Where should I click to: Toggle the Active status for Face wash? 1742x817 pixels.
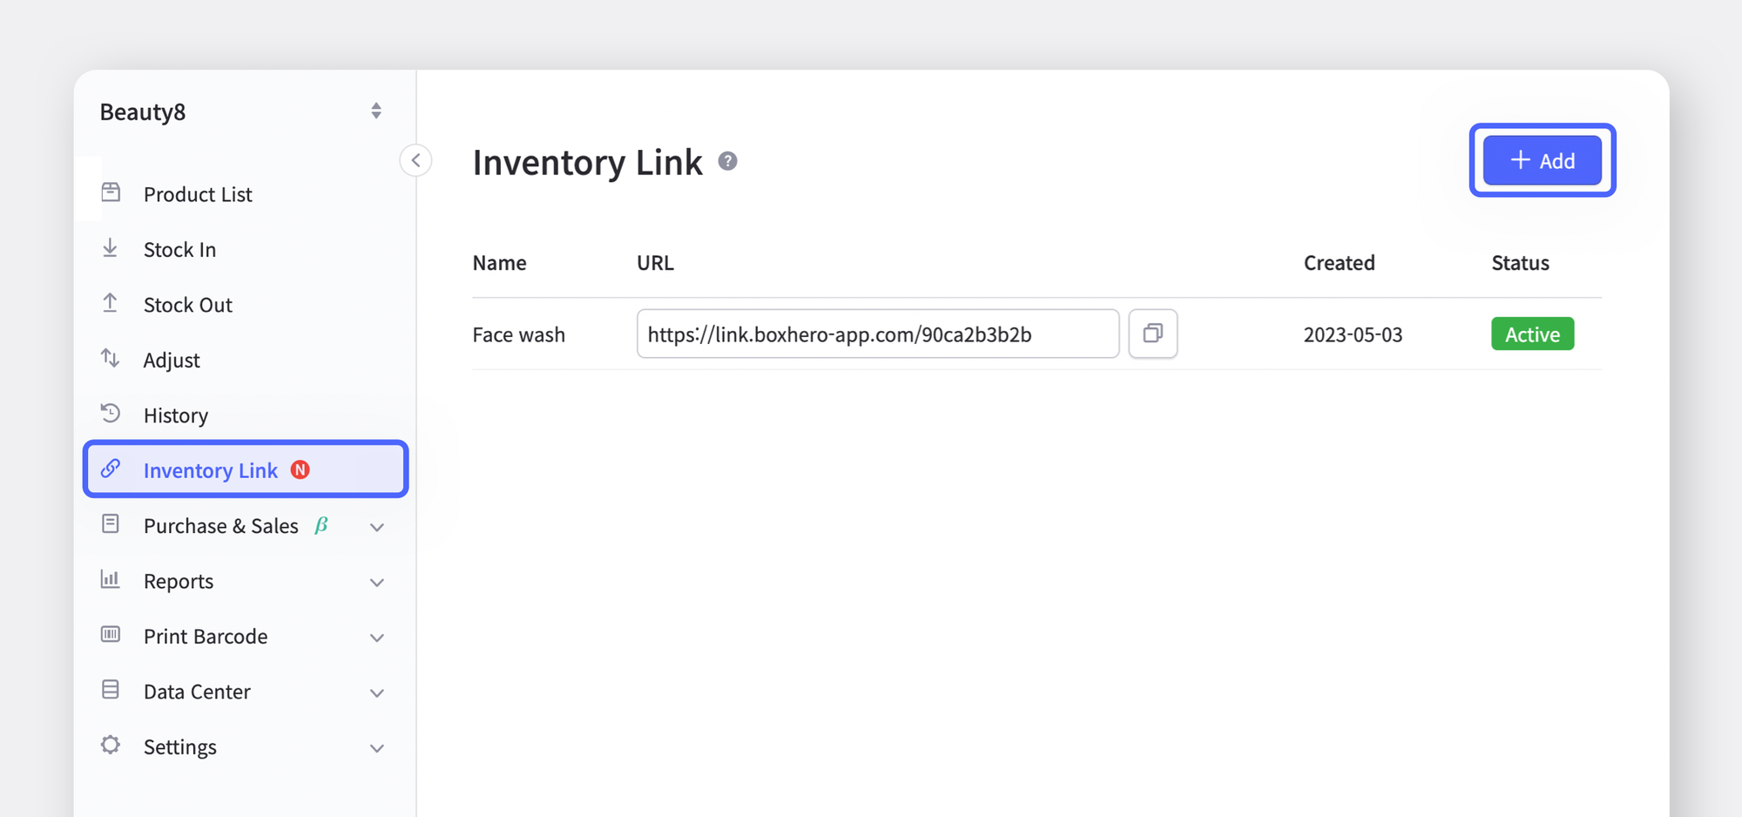pos(1532,334)
